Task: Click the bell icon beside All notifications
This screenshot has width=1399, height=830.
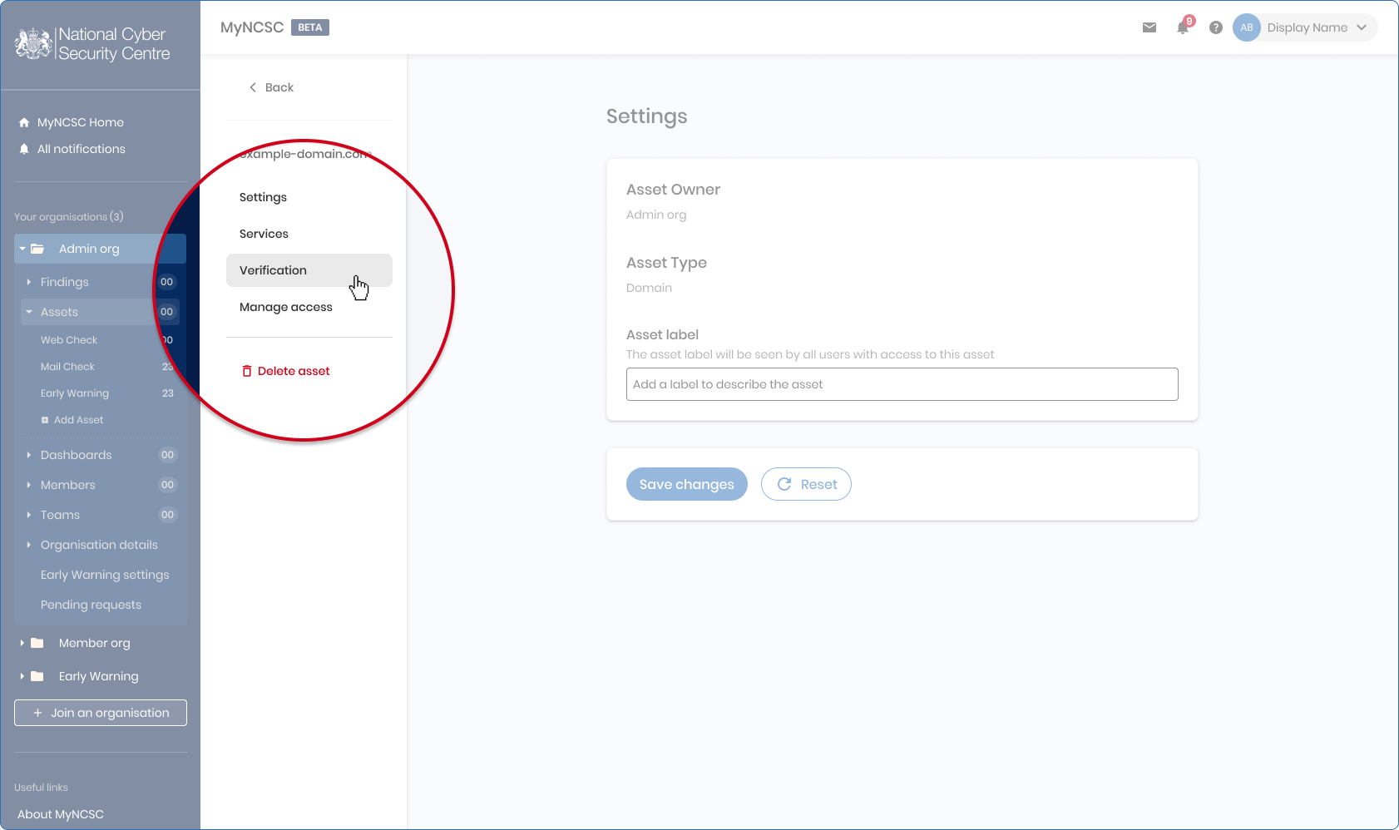Action: click(x=24, y=149)
